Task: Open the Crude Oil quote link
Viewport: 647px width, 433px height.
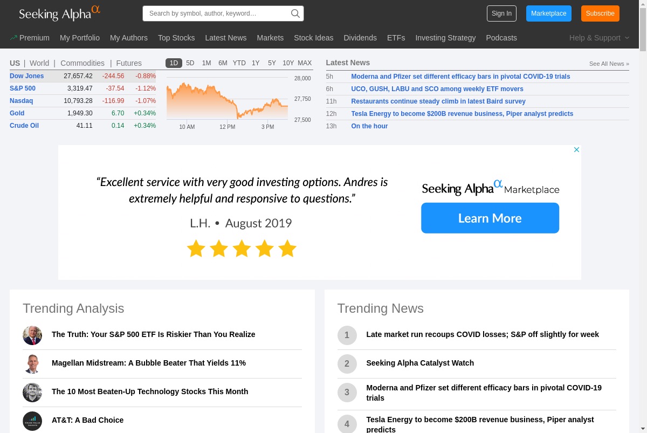Action: 24,126
